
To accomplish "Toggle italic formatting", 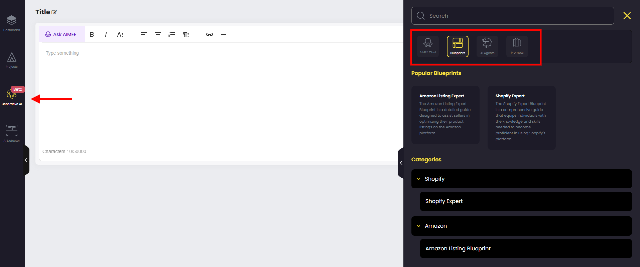I will click(106, 34).
